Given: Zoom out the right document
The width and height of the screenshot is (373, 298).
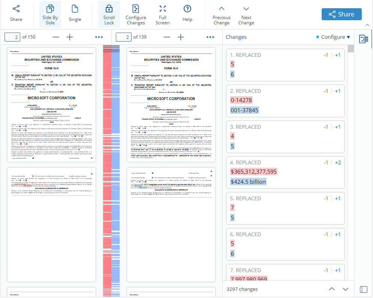Looking at the screenshot, I should pos(167,37).
